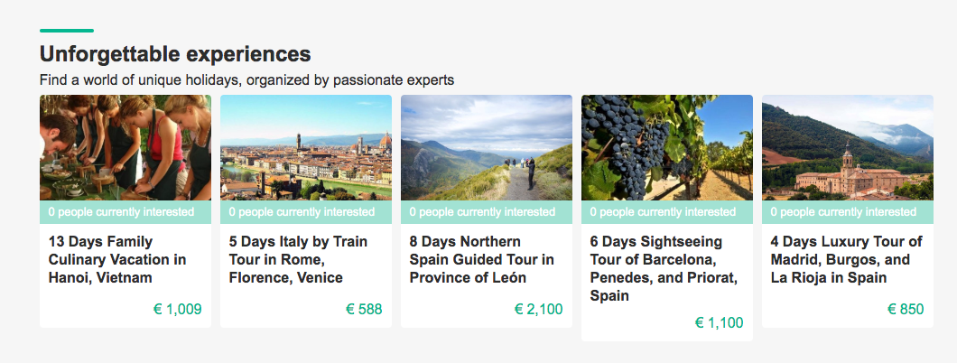Click the € 850 price
The width and height of the screenshot is (957, 363).
click(906, 310)
